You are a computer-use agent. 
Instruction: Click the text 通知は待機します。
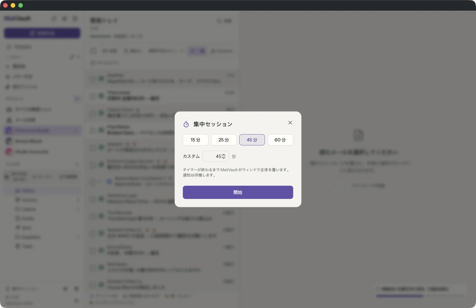click(199, 175)
